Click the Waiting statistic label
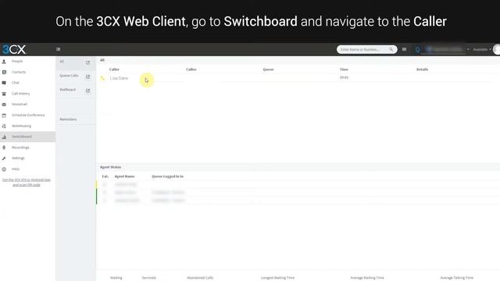Image resolution: width=500 pixels, height=281 pixels. point(116,278)
